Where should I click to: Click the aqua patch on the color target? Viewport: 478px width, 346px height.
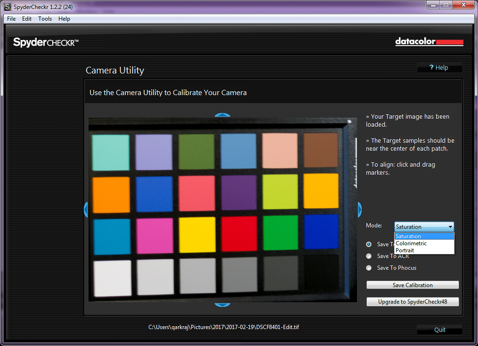111,153
